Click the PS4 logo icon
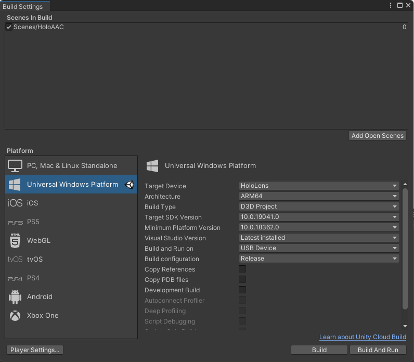This screenshot has width=414, height=362. pyautogui.click(x=15, y=278)
